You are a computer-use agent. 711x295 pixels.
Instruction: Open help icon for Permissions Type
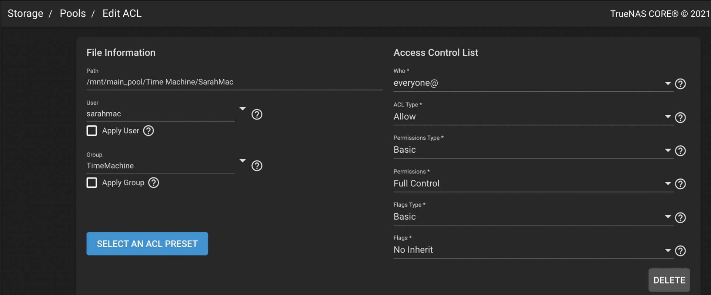point(680,151)
